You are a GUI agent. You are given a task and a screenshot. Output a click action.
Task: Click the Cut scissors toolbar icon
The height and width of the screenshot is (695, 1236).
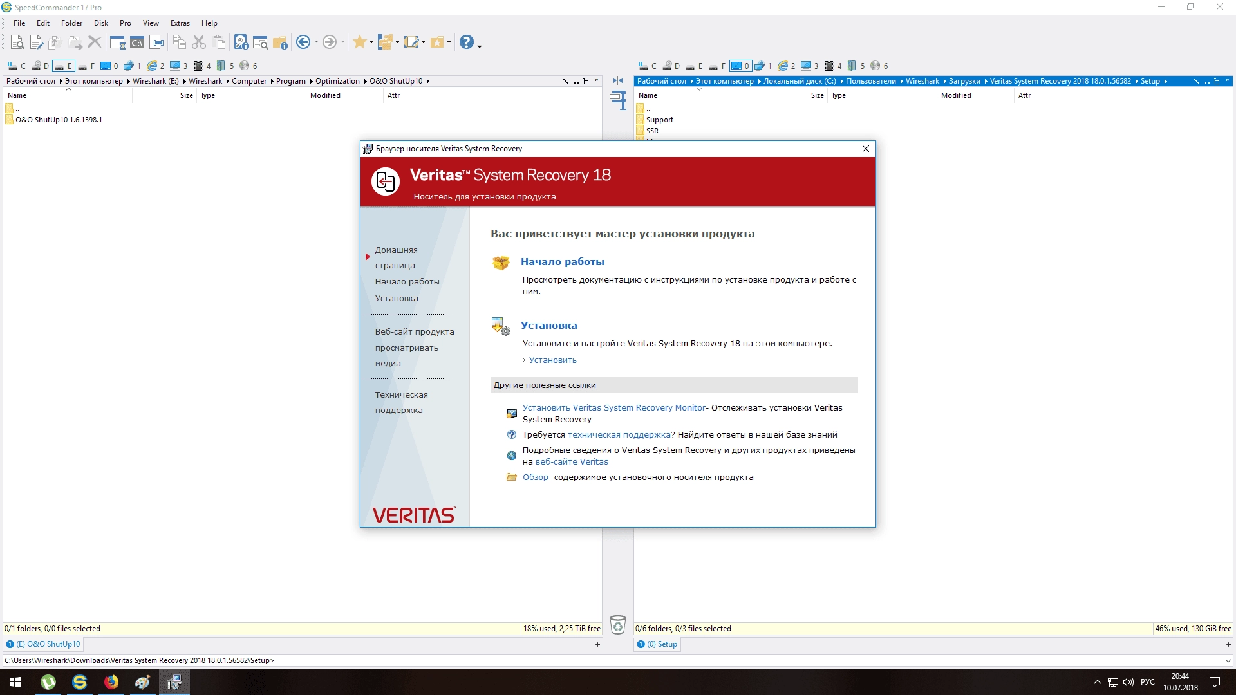coord(199,42)
